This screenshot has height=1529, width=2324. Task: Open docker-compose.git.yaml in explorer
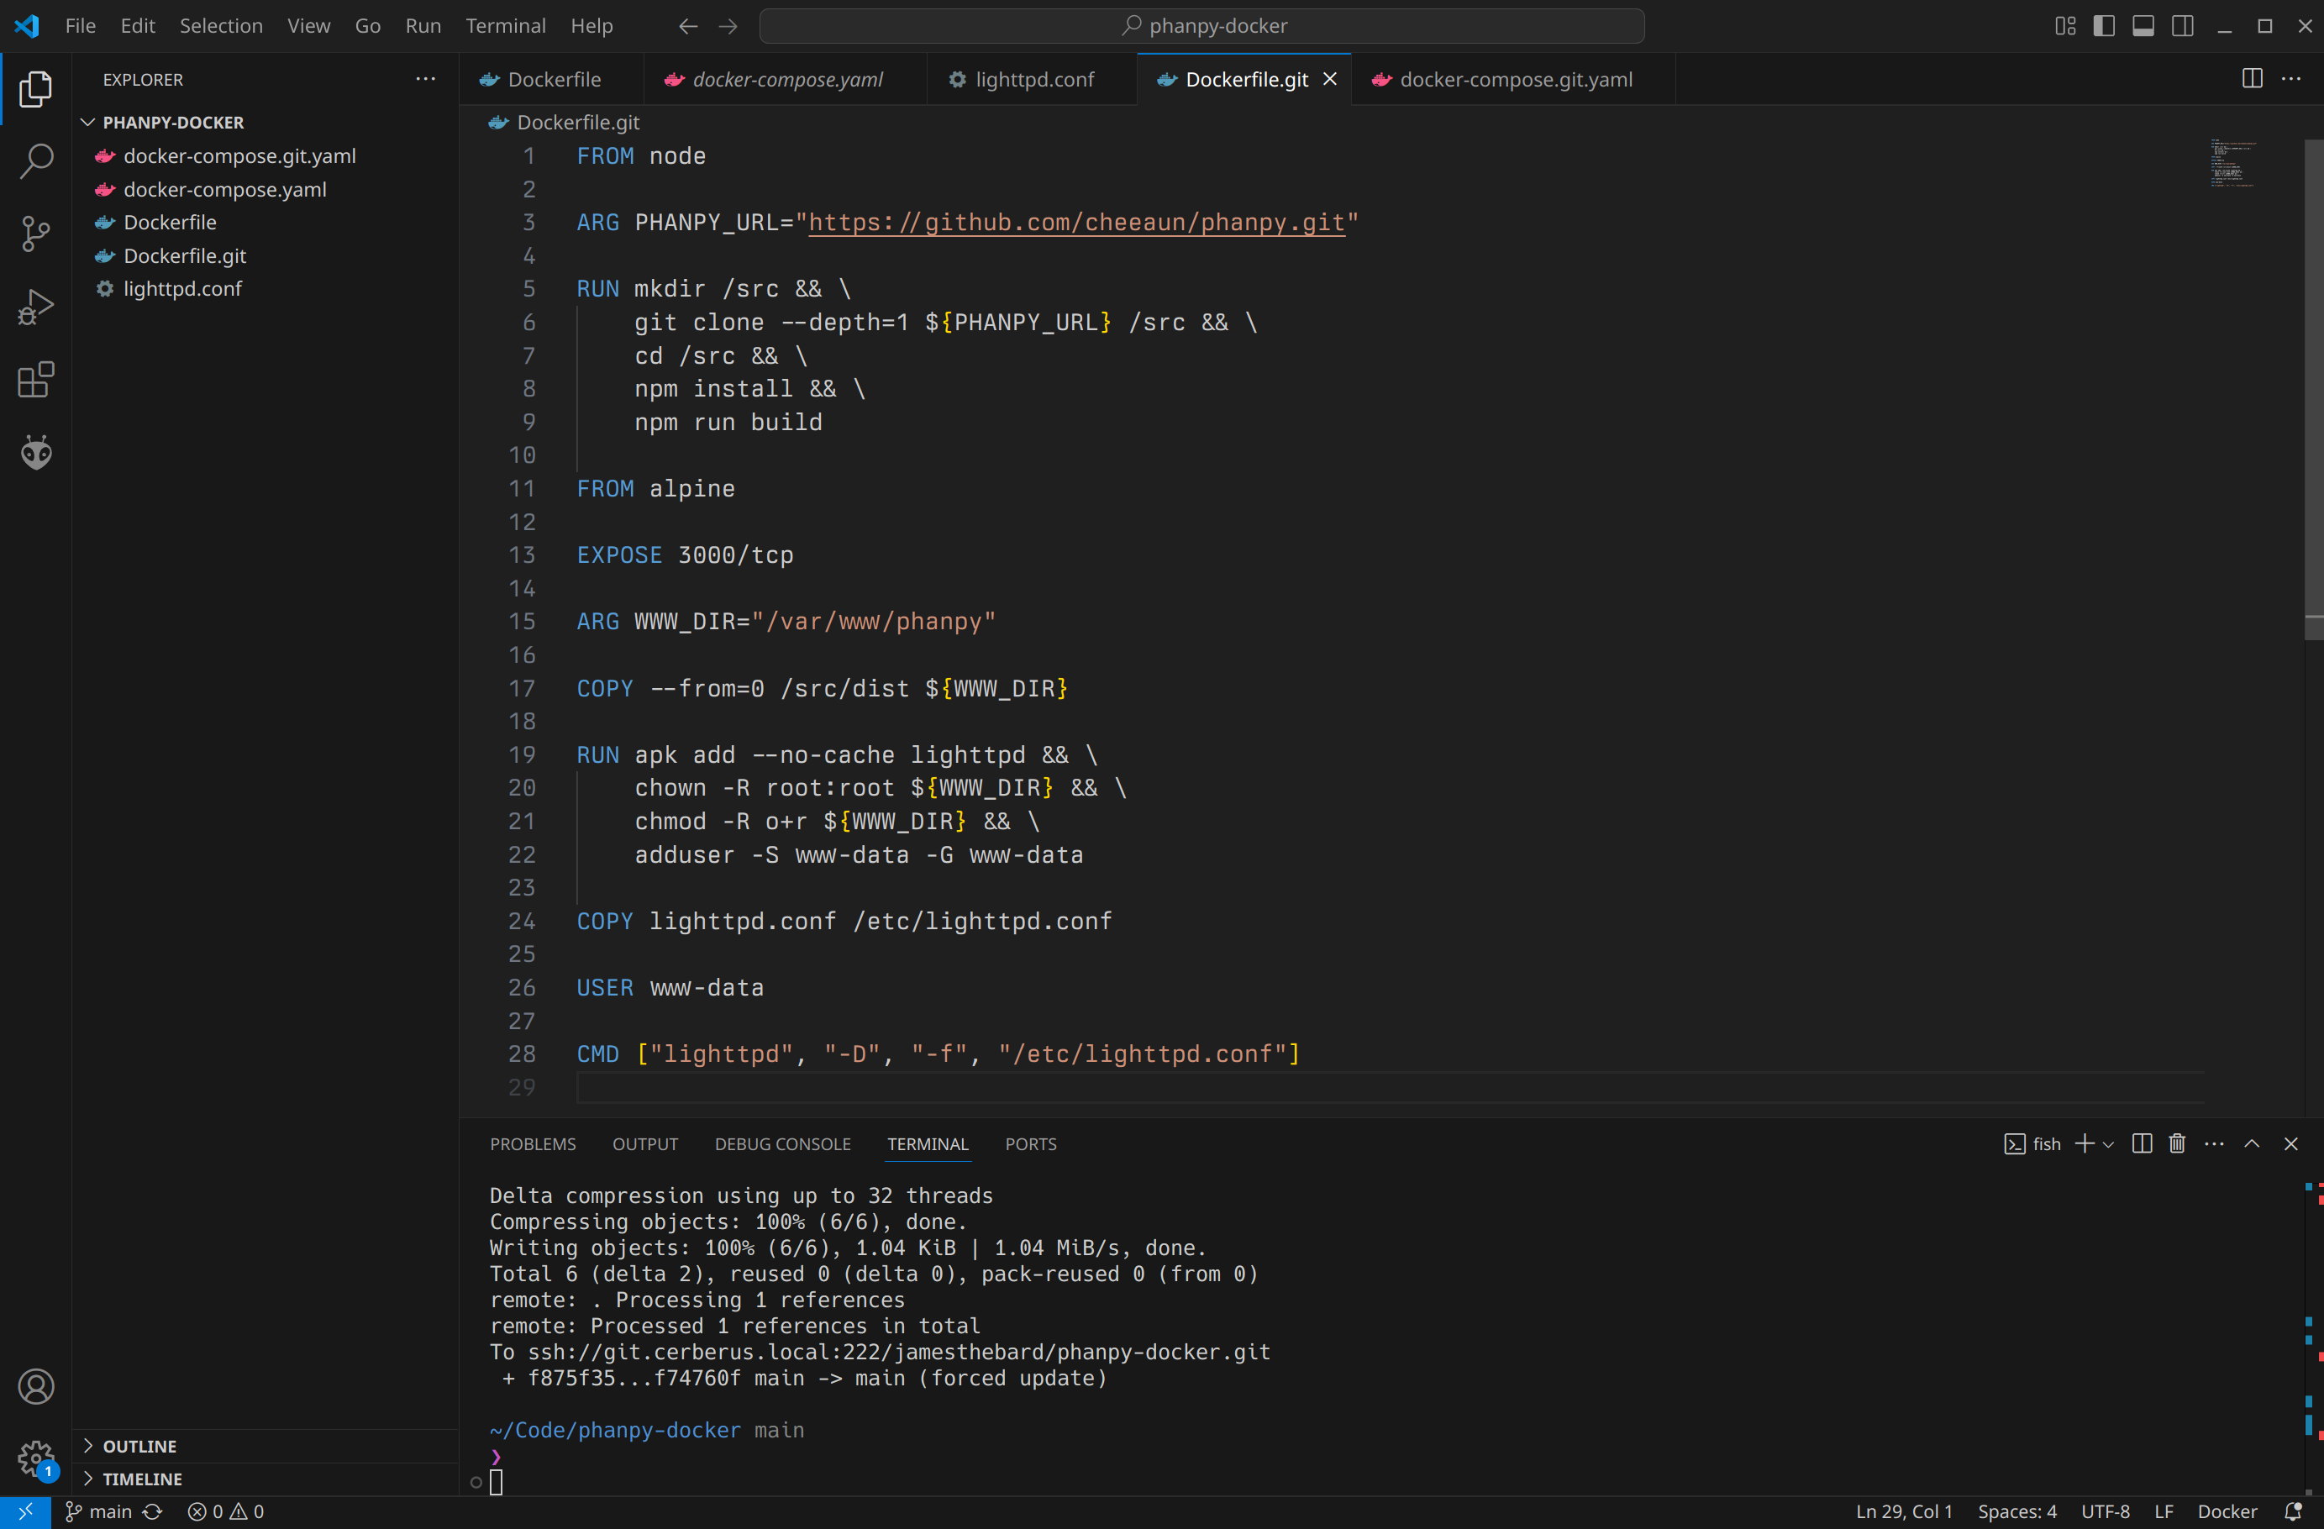[266, 155]
